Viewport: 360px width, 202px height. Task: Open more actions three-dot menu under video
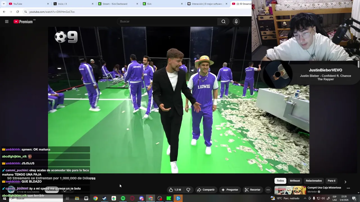268,190
